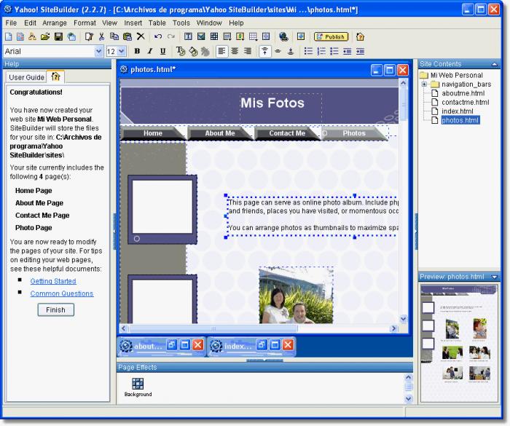
Task: Open the Getting Started link
Action: [x=53, y=281]
